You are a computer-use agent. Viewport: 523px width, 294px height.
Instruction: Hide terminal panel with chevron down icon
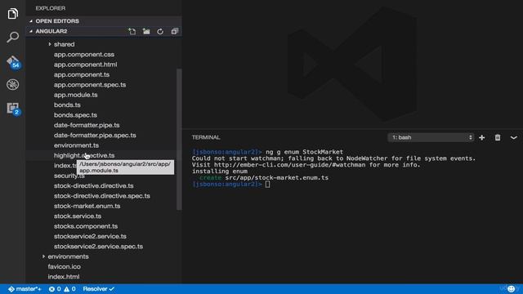(514, 137)
